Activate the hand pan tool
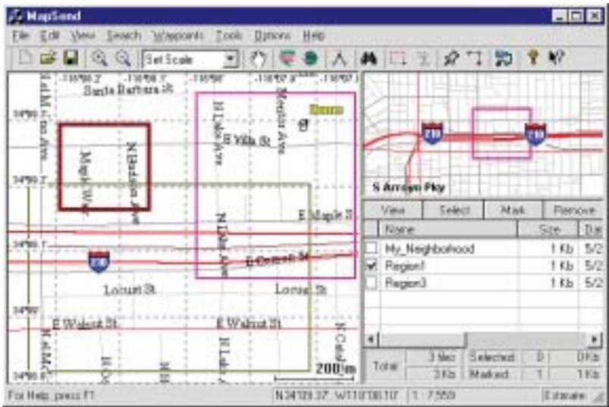The height and width of the screenshot is (407, 609). [258, 58]
